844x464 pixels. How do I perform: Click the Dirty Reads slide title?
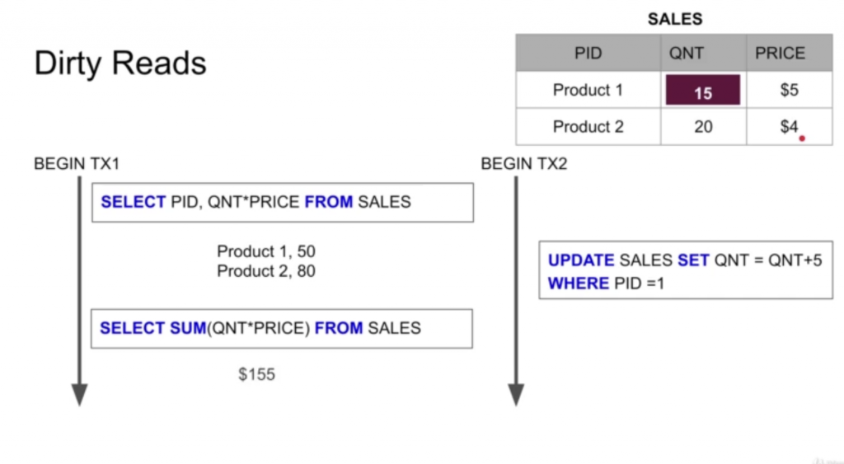point(120,63)
